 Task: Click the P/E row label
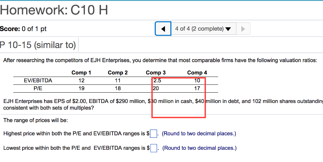pyautogui.click(x=38, y=88)
